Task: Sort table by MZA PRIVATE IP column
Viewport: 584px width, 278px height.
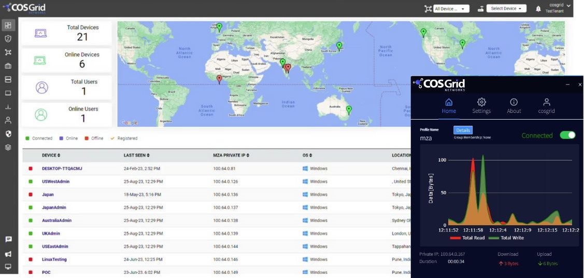Action: [x=231, y=155]
